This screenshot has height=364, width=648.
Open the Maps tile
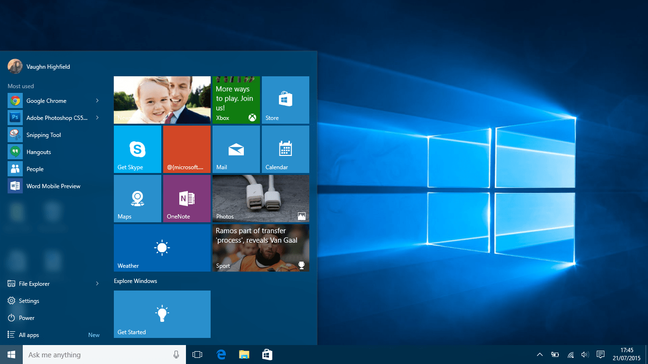pos(138,199)
